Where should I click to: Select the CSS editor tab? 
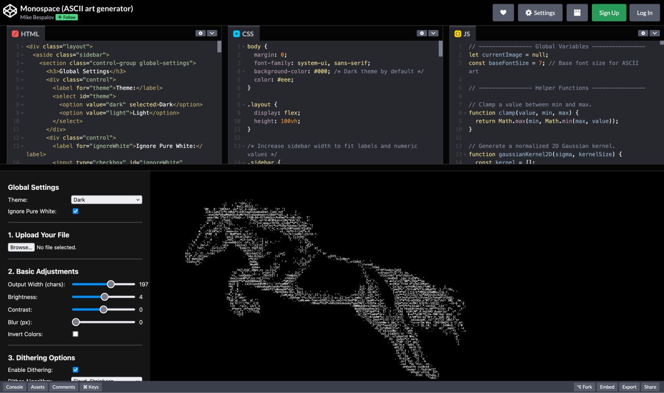(244, 34)
